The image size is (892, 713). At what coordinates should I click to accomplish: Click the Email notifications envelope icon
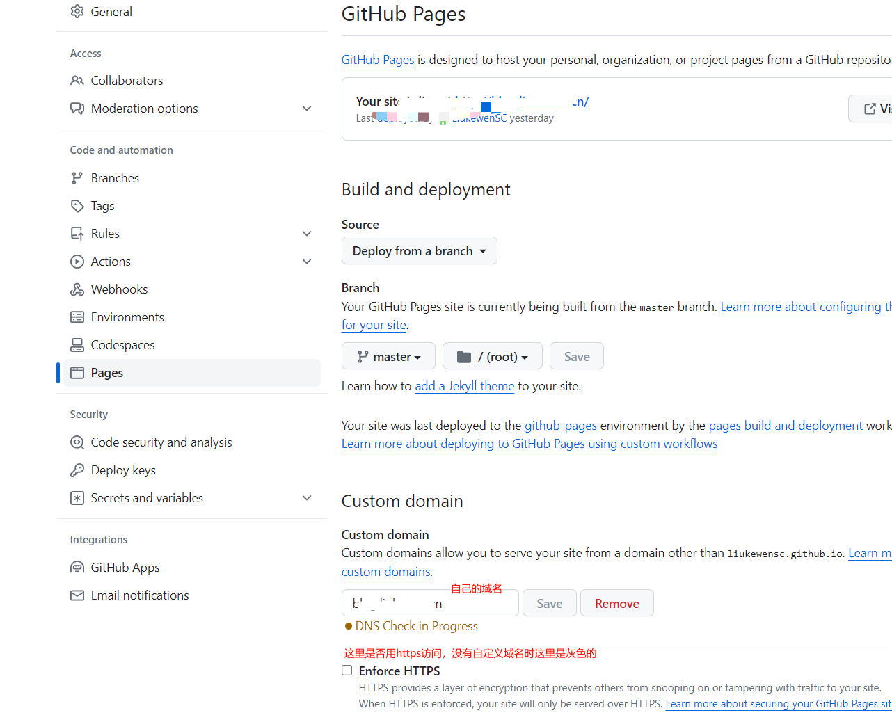coord(77,595)
